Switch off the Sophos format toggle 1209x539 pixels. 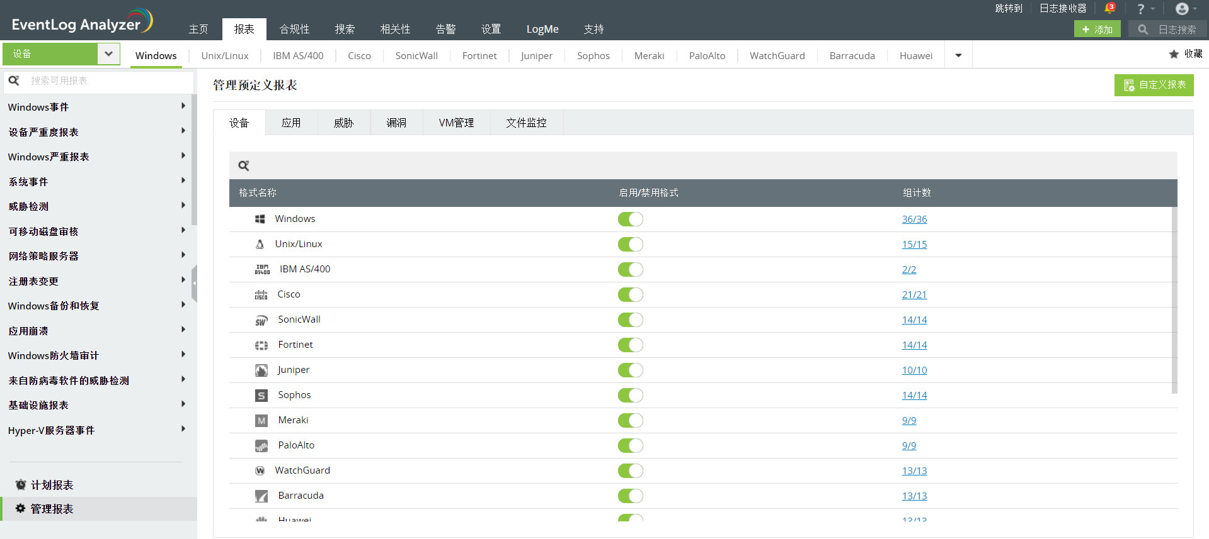(x=631, y=395)
